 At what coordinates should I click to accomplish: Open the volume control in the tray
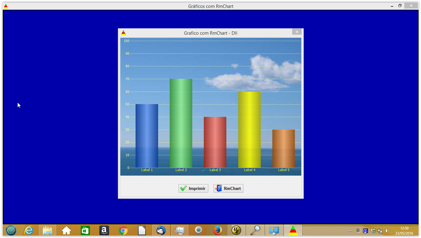387,231
